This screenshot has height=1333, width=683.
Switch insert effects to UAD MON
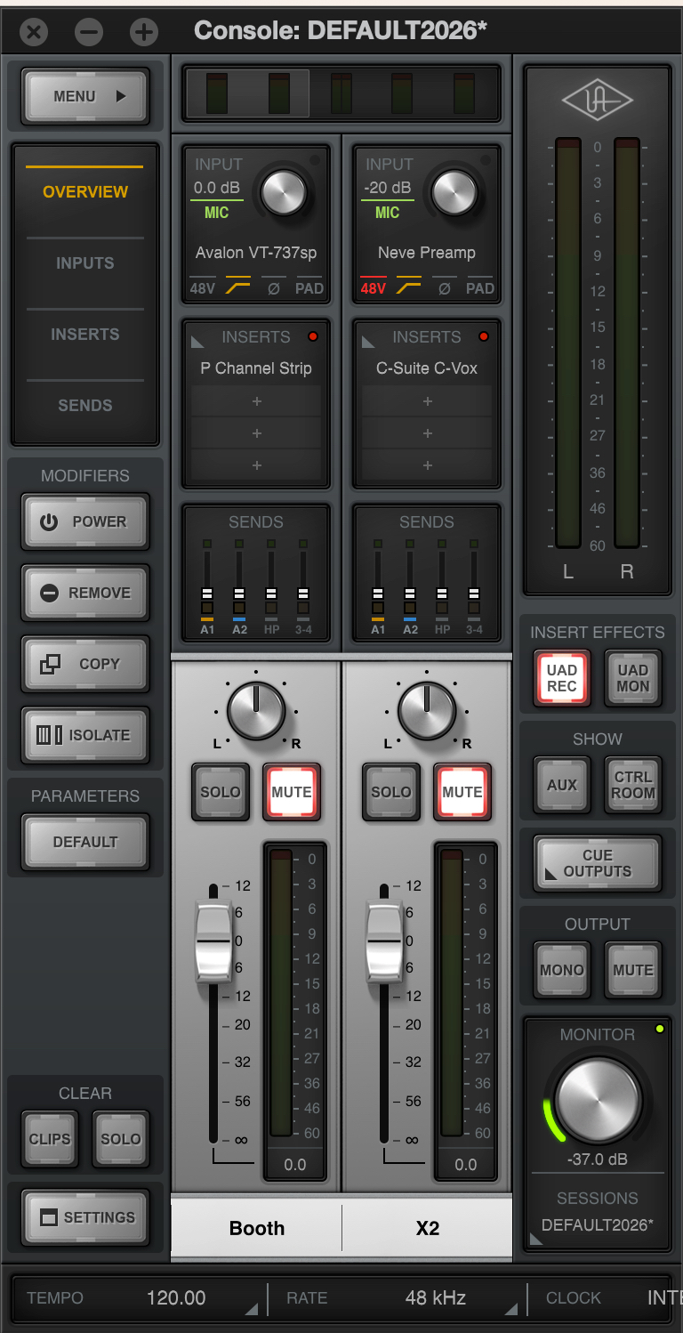(x=632, y=678)
